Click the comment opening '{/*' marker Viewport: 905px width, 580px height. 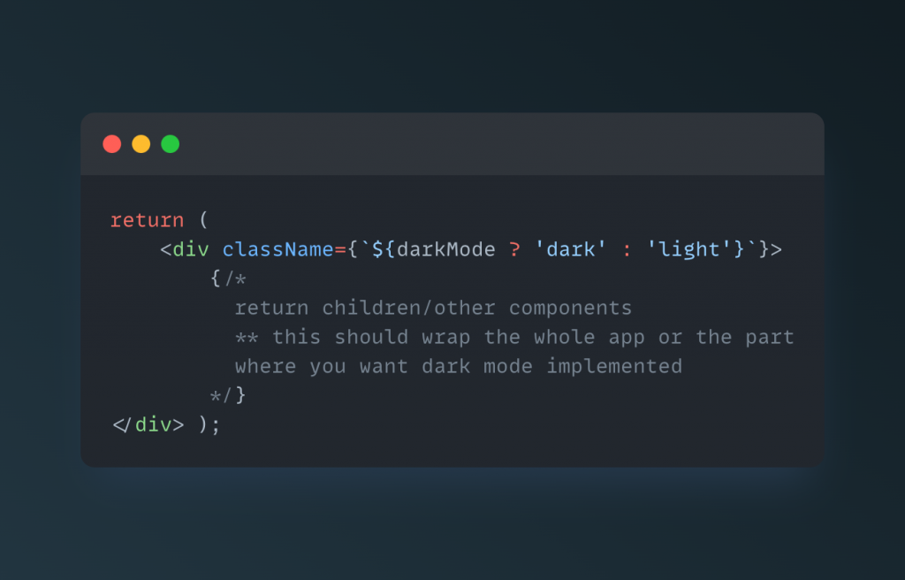228,279
